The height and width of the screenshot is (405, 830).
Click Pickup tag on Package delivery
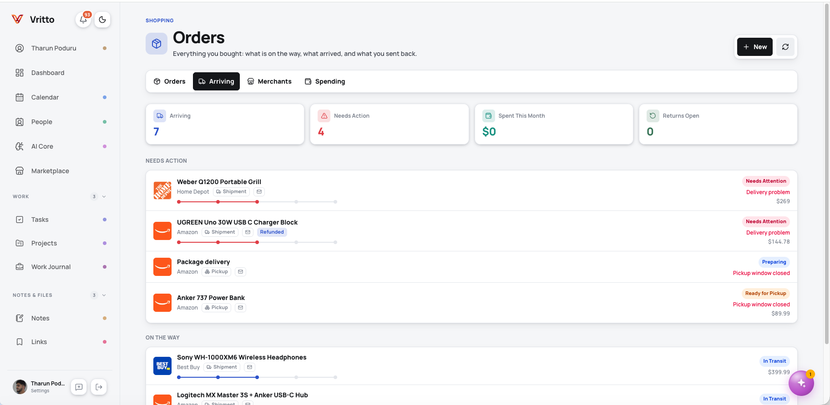click(216, 272)
